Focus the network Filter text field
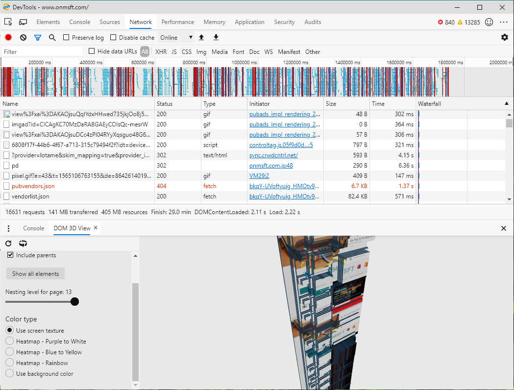Viewport: 514px width, 390px height. tap(42, 52)
